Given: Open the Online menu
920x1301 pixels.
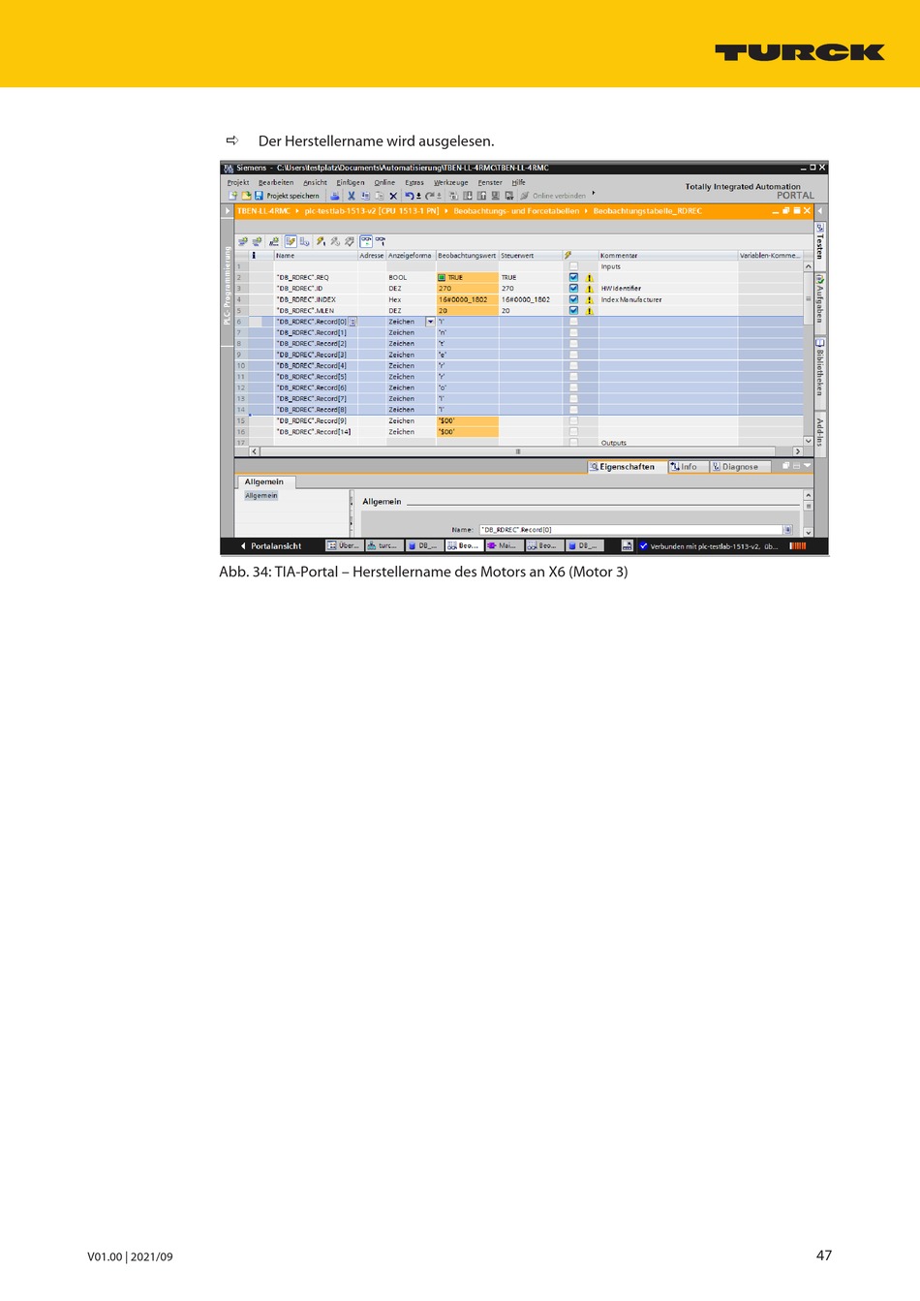Looking at the screenshot, I should pos(384,182).
